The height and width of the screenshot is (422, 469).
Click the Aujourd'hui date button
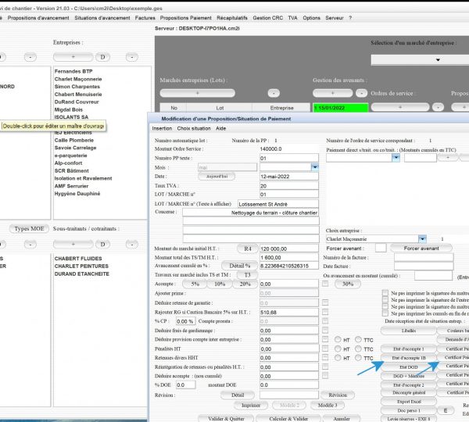click(x=217, y=176)
